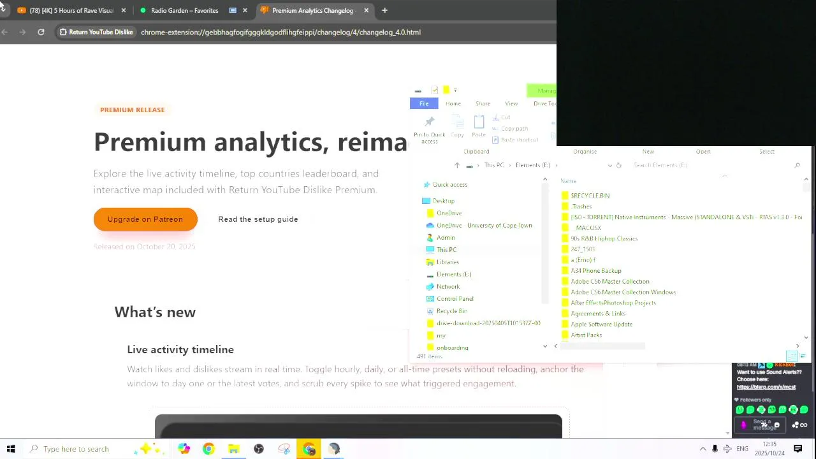Image resolution: width=816 pixels, height=459 pixels.
Task: Click Copy path in the Clipboard group
Action: 510,128
